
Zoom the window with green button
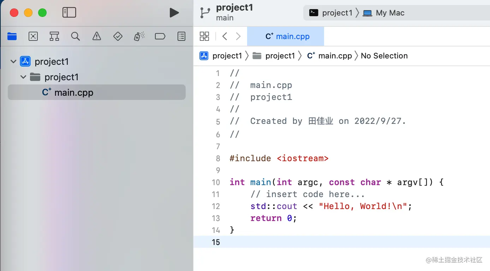point(42,13)
